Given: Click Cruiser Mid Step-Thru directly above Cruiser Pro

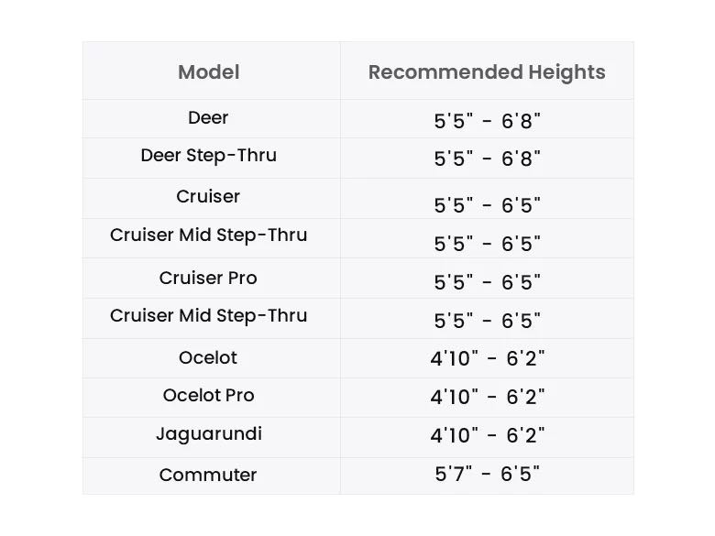Looking at the screenshot, I should click(208, 235).
